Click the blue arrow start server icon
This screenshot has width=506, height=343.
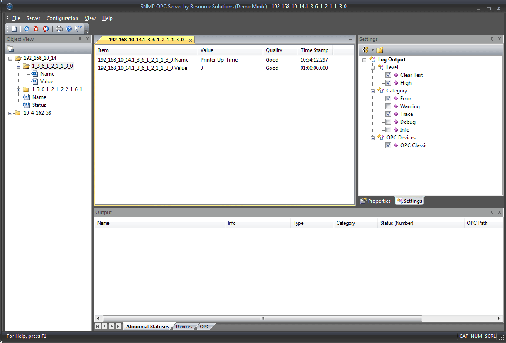[27, 29]
